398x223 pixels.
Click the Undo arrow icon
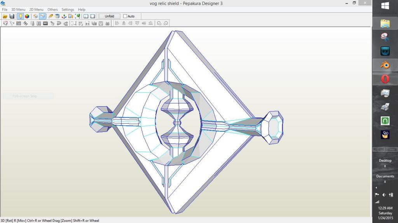[x=59, y=23]
